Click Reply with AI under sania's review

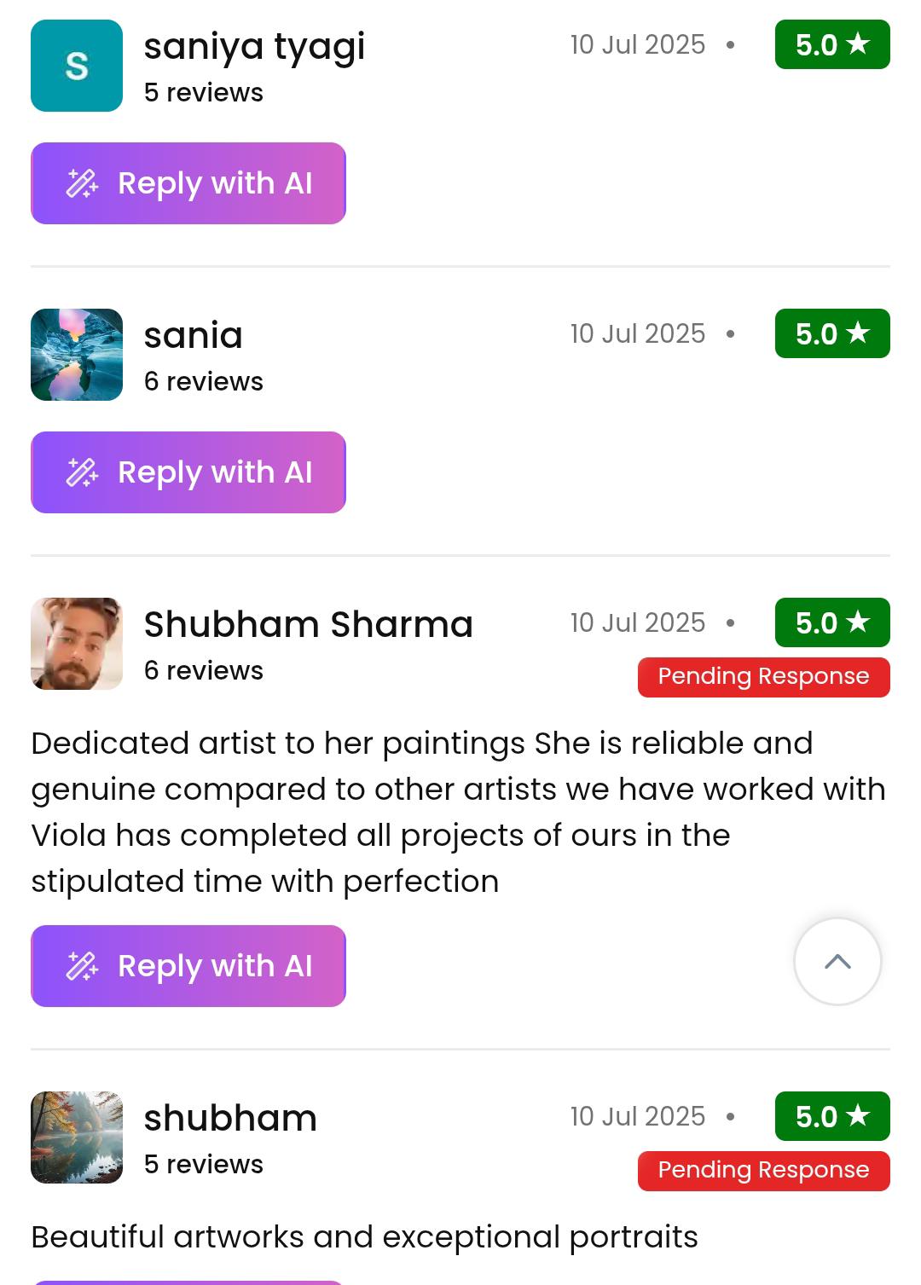tap(188, 472)
